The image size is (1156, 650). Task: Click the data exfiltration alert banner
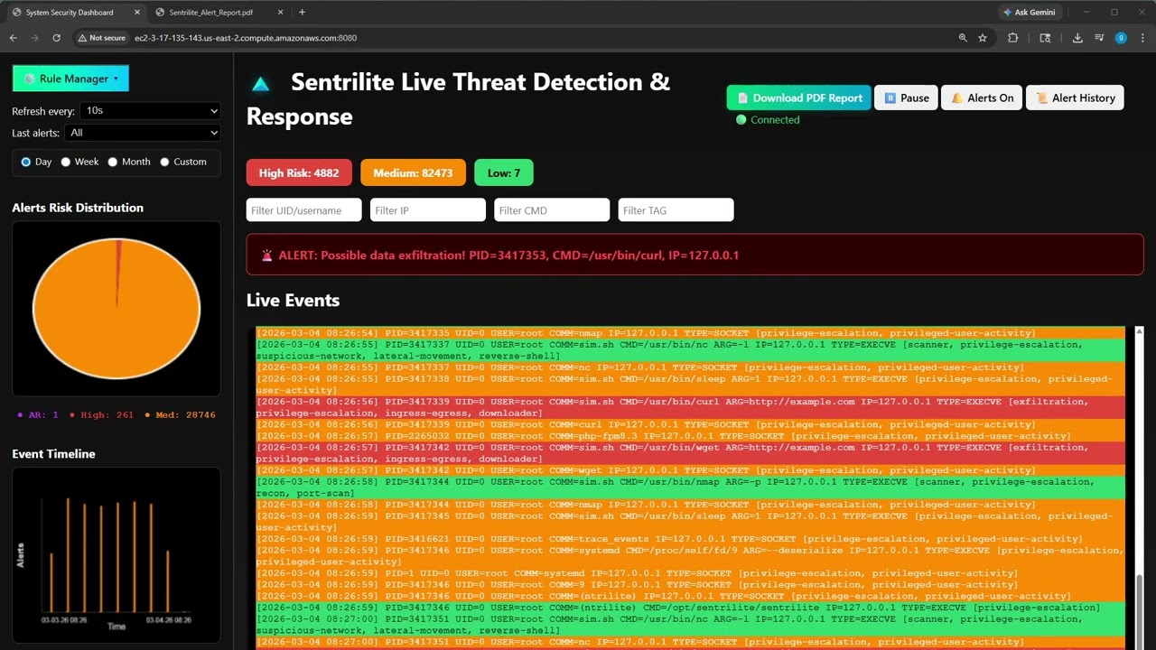pos(695,255)
